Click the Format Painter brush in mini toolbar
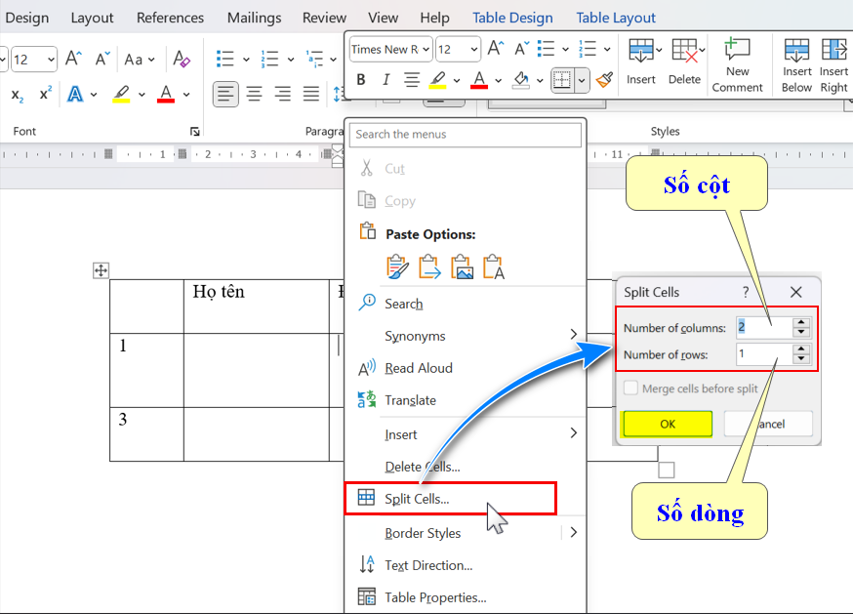The width and height of the screenshot is (853, 614). 604,80
